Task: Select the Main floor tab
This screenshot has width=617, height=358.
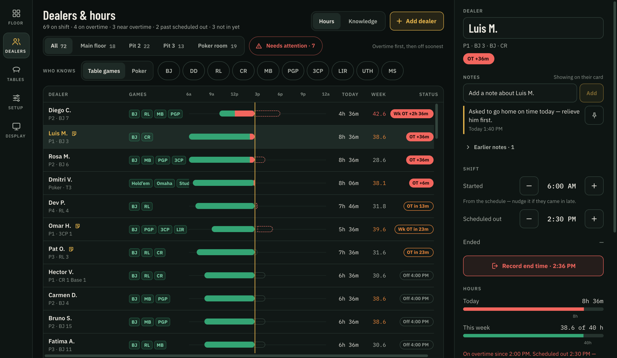Action: (x=98, y=46)
